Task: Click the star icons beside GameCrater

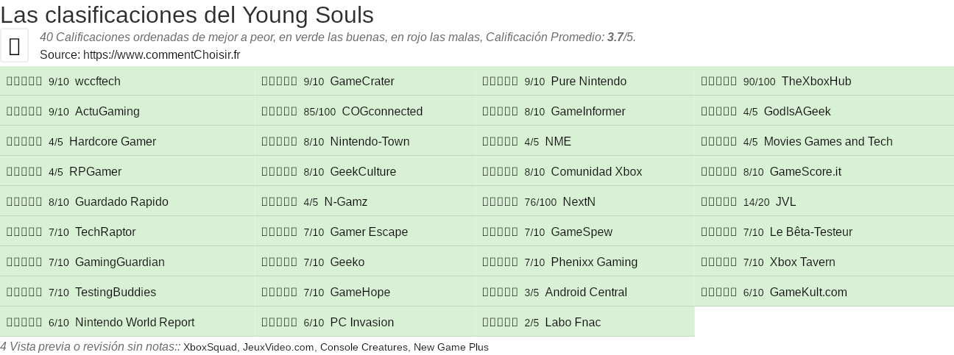Action: tap(279, 82)
